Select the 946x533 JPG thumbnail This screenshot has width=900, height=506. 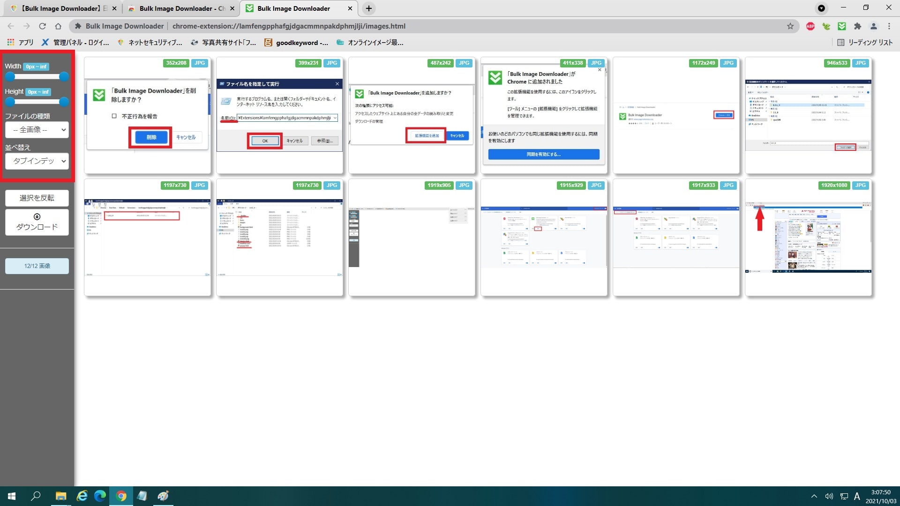tap(808, 115)
